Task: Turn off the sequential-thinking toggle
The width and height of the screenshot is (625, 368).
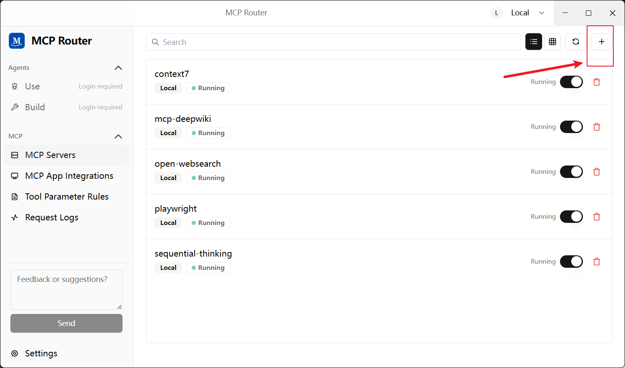Action: [x=571, y=262]
